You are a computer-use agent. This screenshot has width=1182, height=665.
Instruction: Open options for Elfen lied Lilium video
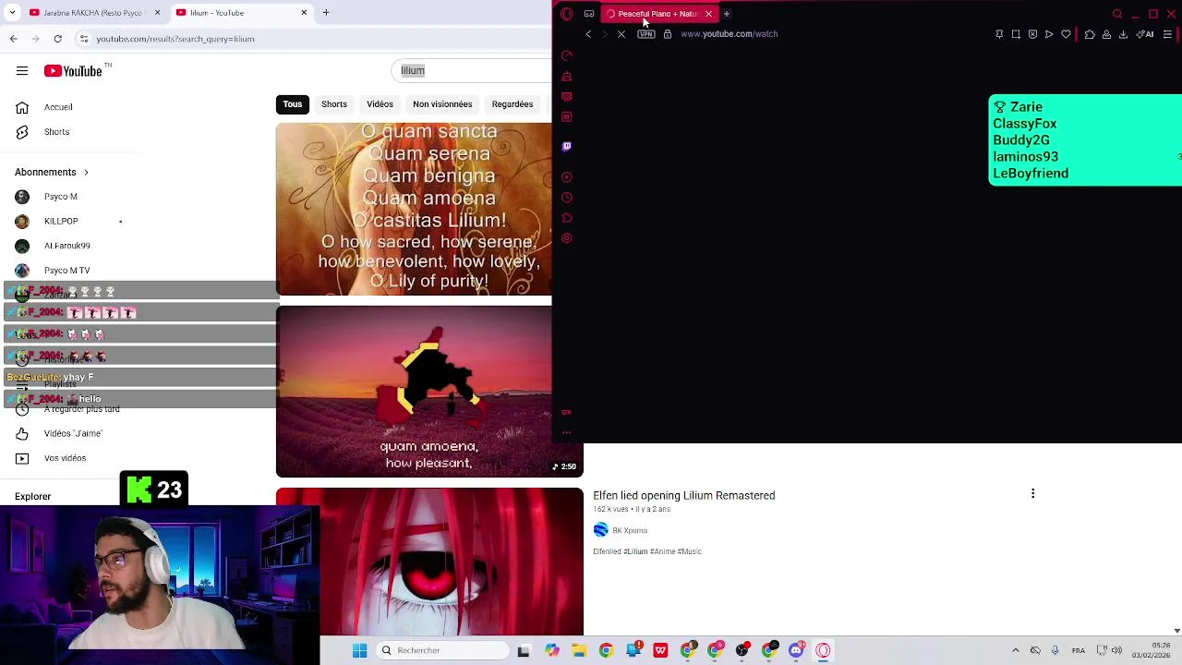[1032, 494]
